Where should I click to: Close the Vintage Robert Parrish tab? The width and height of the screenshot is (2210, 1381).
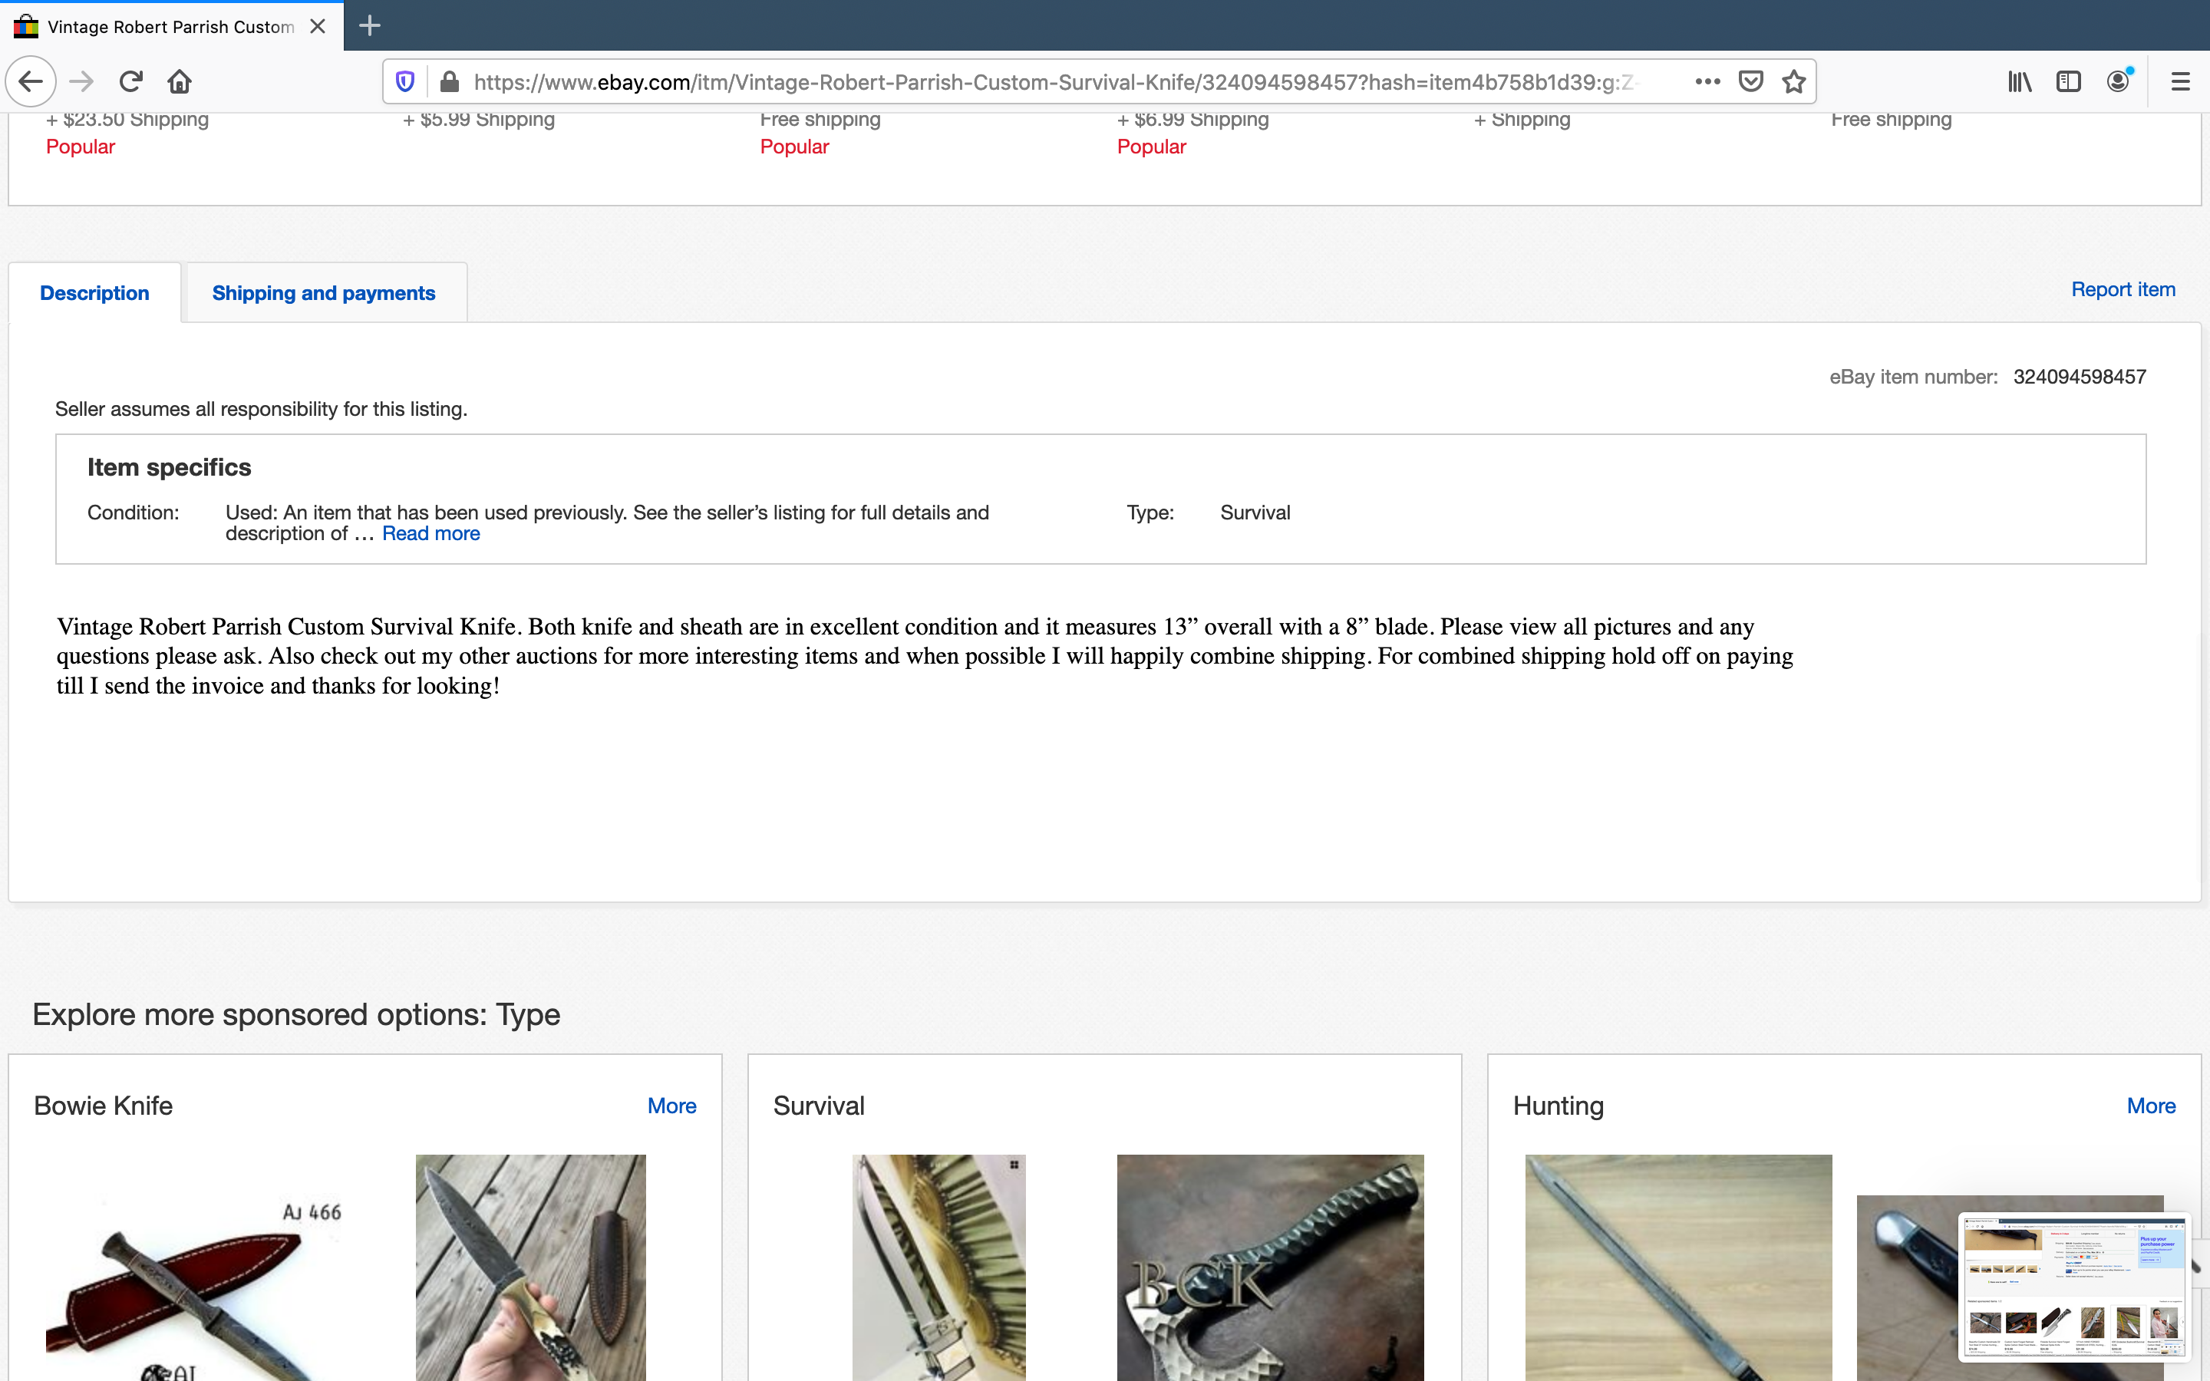click(318, 27)
